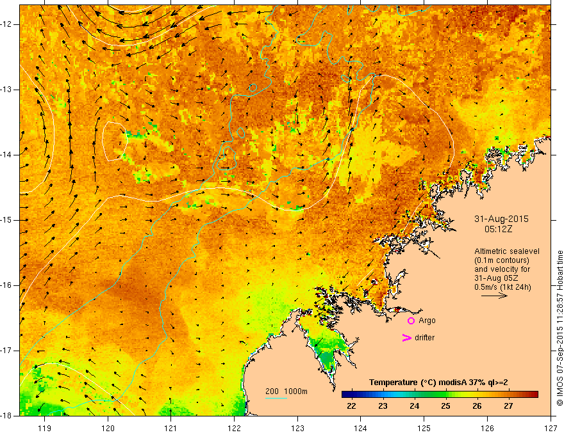Click the 'Temperature (°C) modisA 37% ql>=2' title
Screen dimensions: 564x435
(438, 383)
